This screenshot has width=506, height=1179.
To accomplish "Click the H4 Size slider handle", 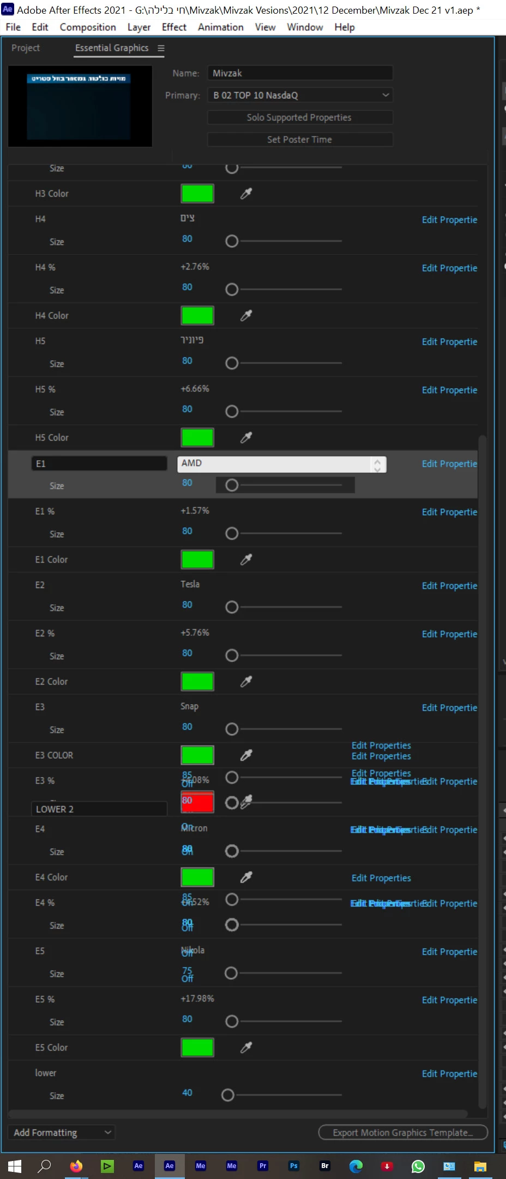I will pos(232,241).
